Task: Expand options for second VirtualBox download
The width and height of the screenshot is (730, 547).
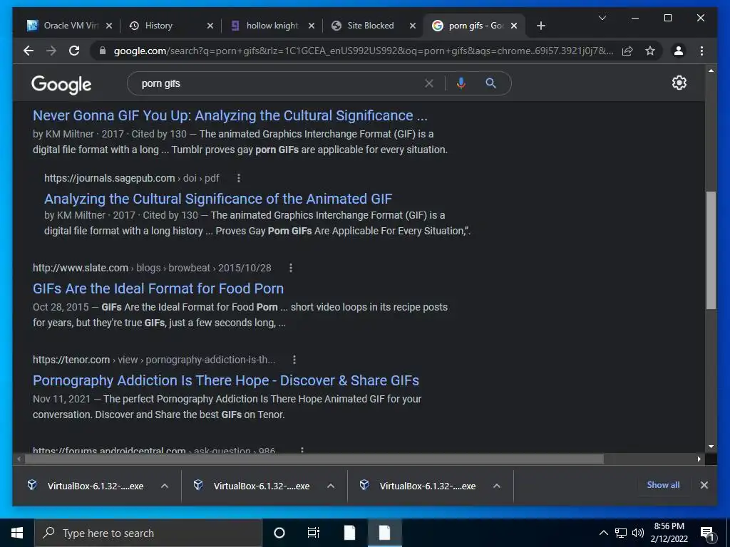Action: 331,486
